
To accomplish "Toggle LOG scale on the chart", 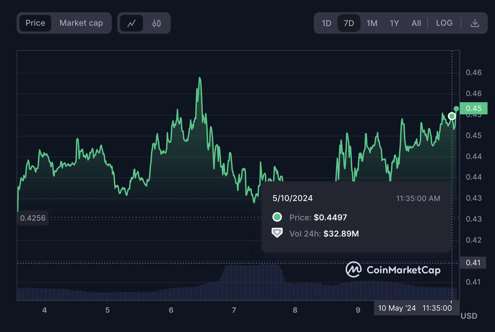I will 444,23.
